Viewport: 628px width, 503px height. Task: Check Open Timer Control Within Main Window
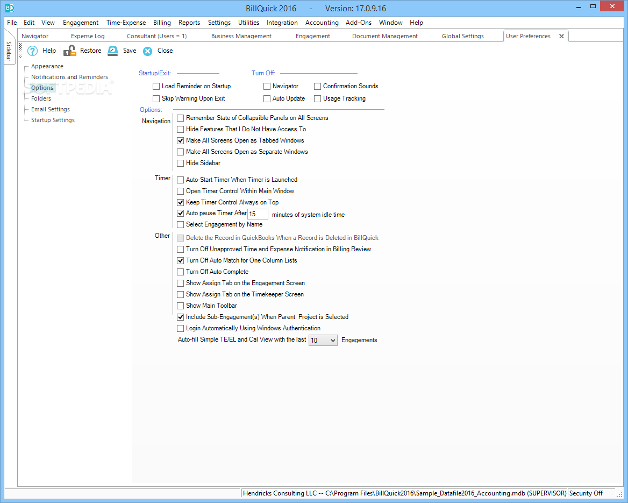tap(181, 191)
